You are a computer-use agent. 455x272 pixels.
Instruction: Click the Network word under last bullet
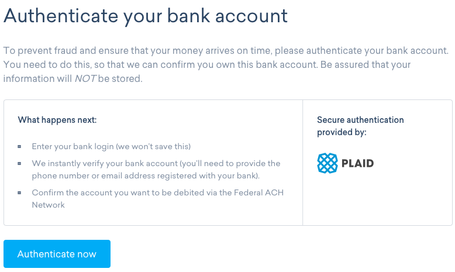tap(48, 205)
